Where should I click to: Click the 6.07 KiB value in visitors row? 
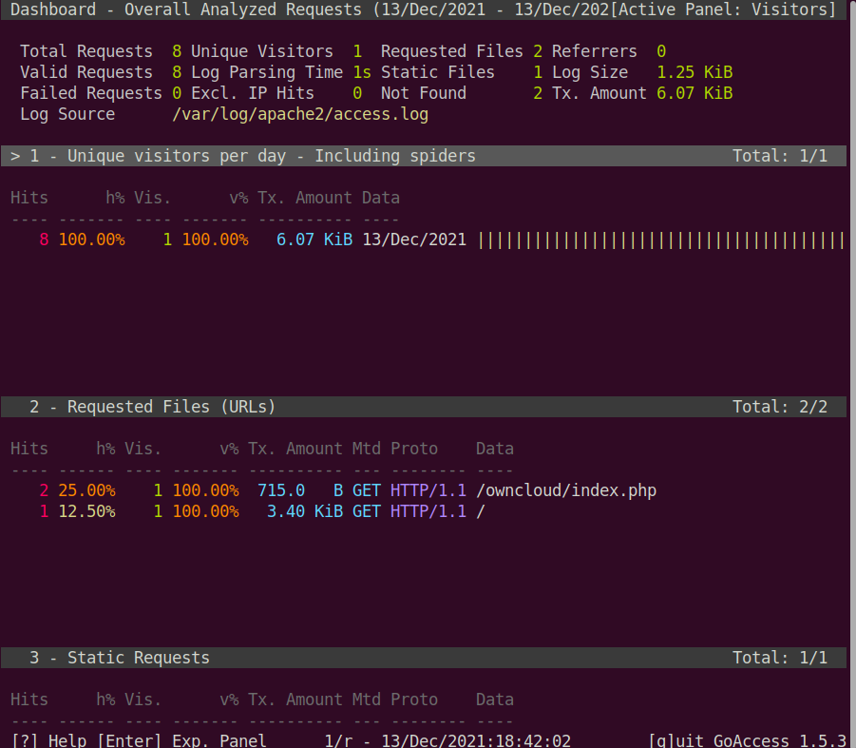pos(314,240)
